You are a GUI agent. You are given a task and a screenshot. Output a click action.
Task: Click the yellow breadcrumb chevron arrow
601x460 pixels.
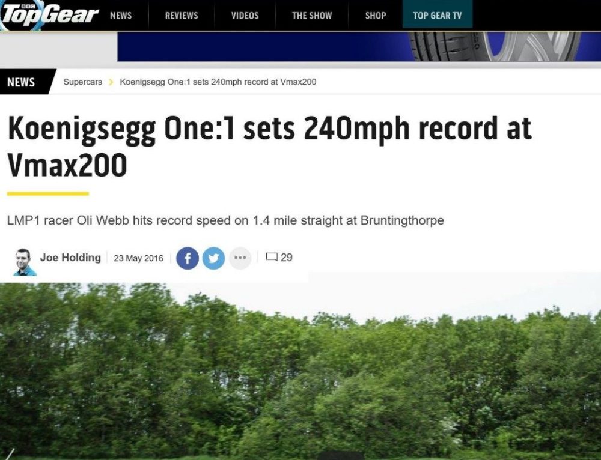click(x=111, y=82)
